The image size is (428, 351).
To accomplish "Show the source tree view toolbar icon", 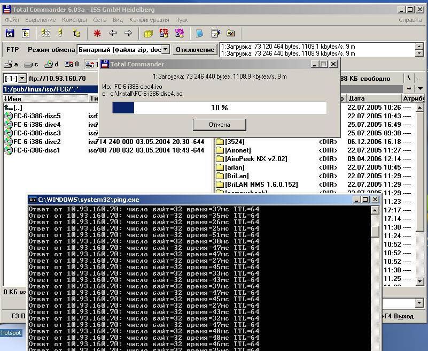I will click(76, 33).
